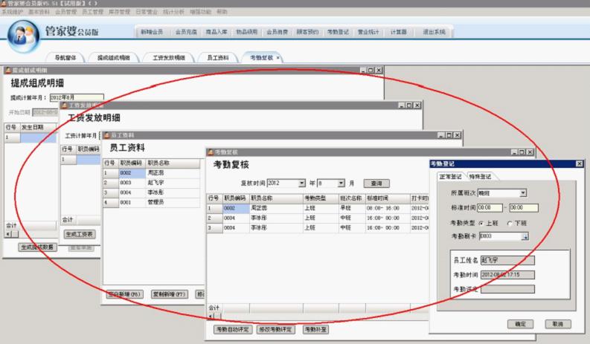Open 会员充值 from the toolbar
The height and width of the screenshot is (344, 590).
click(186, 32)
